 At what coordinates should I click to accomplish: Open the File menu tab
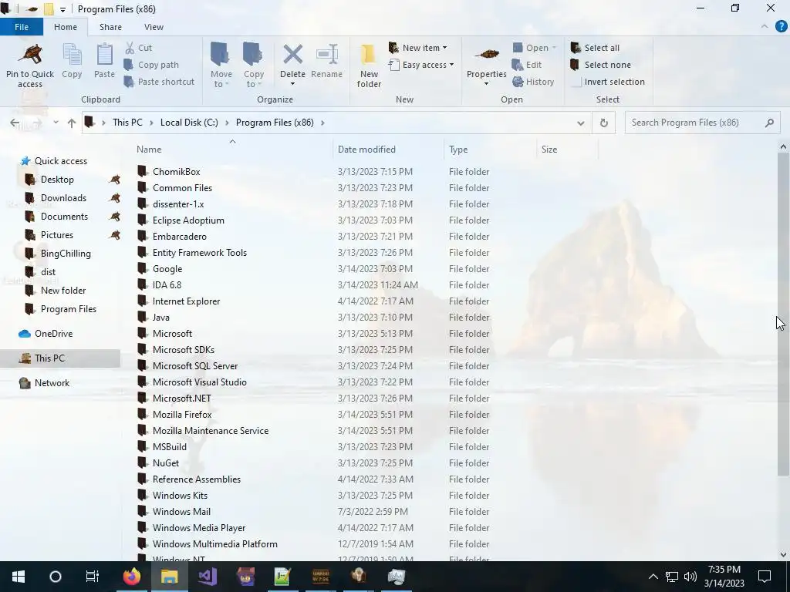(22, 27)
